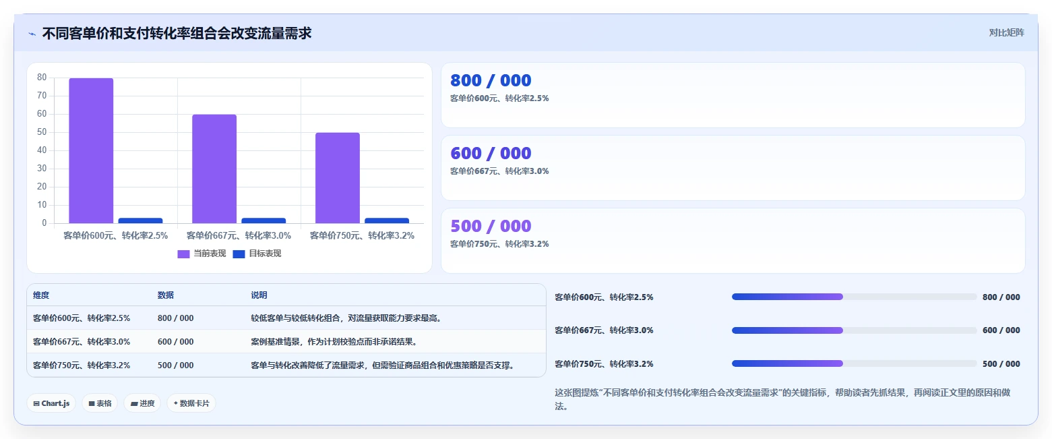Click the 500 / 000 table cell
1052x439 pixels.
(175, 365)
